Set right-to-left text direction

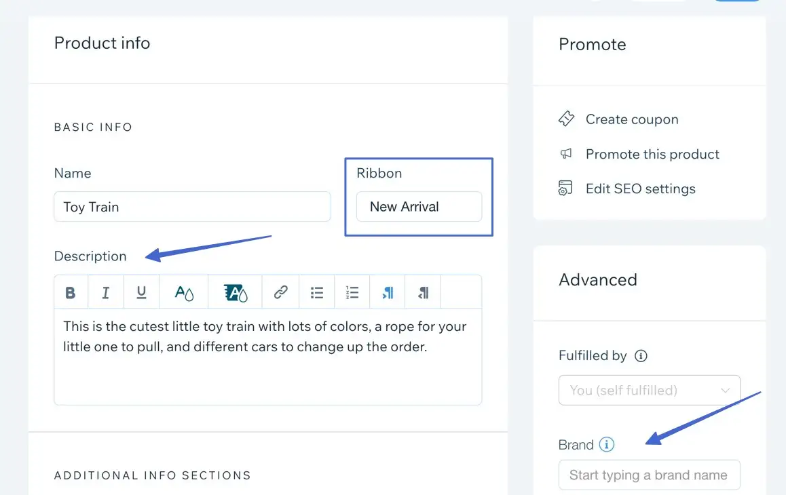pyautogui.click(x=423, y=293)
